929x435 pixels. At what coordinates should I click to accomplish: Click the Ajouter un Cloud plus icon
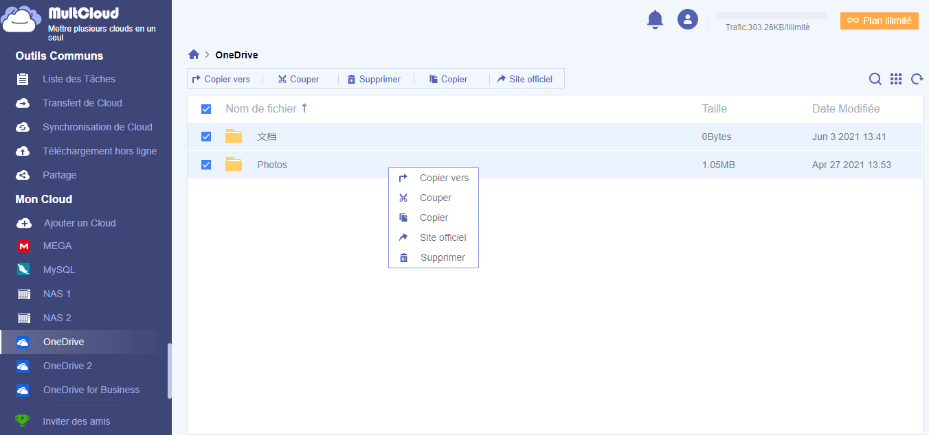point(24,223)
